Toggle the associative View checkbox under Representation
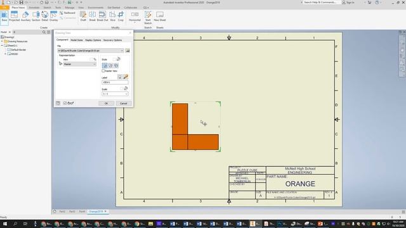Image resolution: width=406 pixels, height=228 pixels. pyautogui.click(x=91, y=60)
